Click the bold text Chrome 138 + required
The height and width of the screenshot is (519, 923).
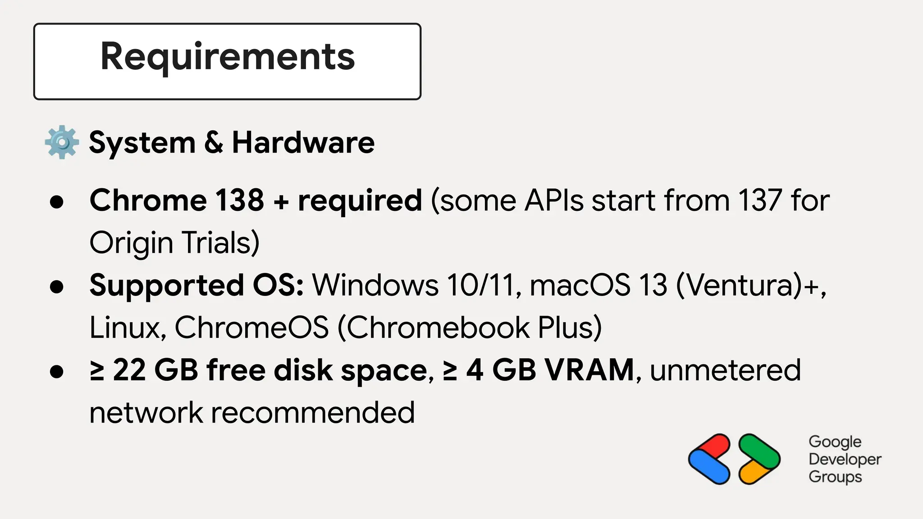(256, 200)
